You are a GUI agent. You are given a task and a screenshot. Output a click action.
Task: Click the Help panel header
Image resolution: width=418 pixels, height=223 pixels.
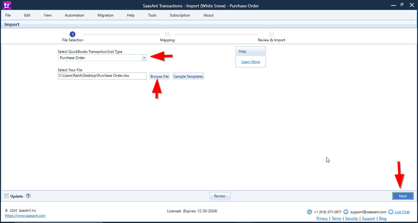(251, 51)
